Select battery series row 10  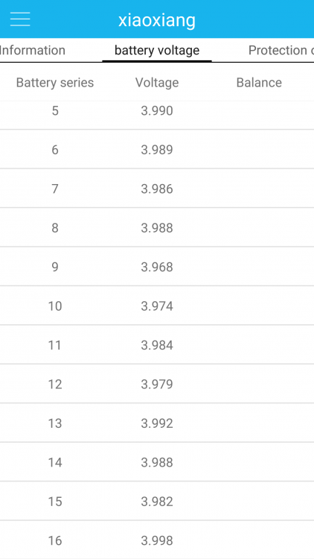click(157, 306)
